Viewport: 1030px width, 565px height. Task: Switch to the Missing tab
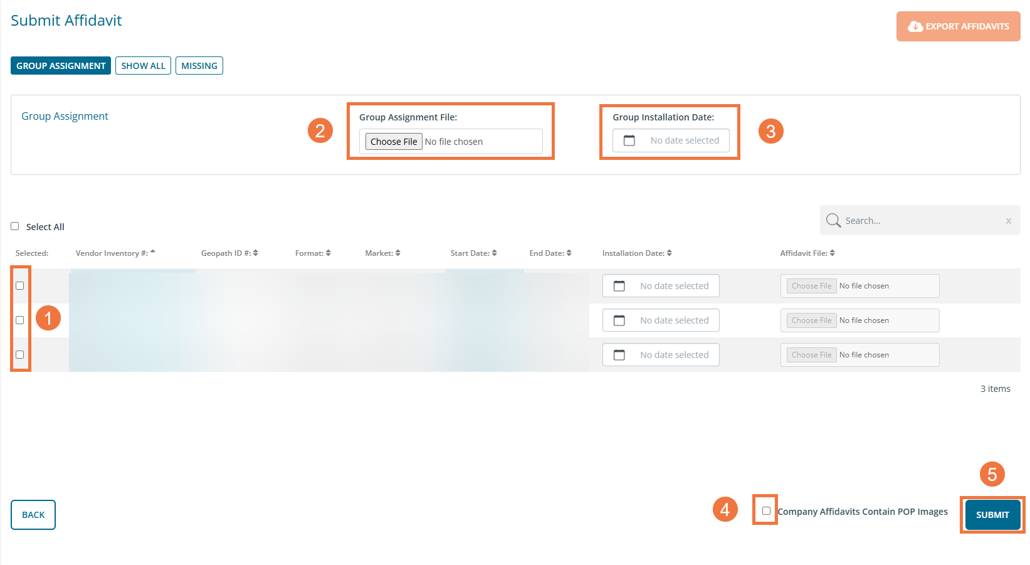coord(199,66)
